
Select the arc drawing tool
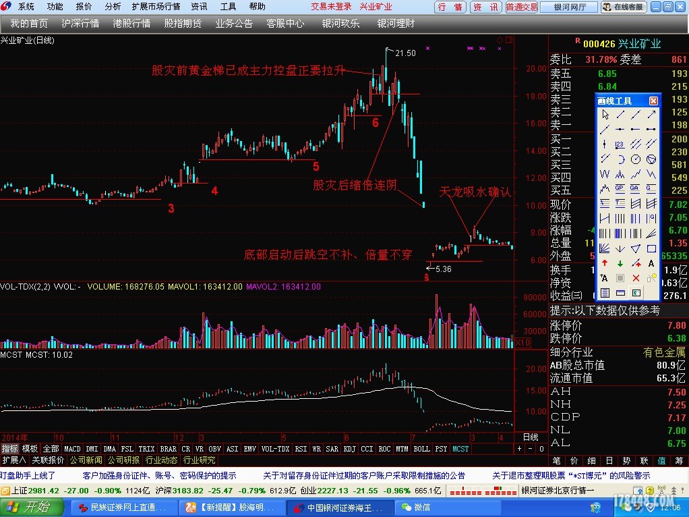coord(620,159)
